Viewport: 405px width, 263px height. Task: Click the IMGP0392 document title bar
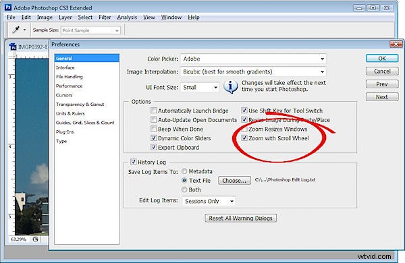tap(28, 47)
